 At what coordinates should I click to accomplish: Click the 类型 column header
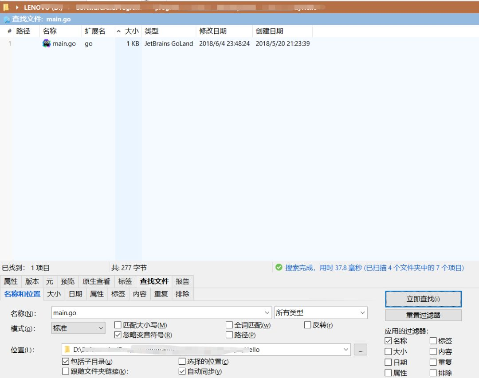coord(169,31)
